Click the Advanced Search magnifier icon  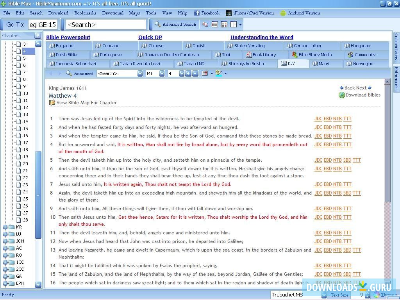[157, 24]
